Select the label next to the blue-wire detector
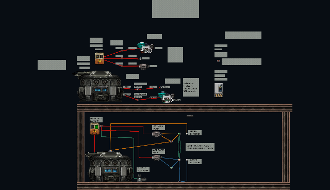330x190 pixels. (x=195, y=162)
